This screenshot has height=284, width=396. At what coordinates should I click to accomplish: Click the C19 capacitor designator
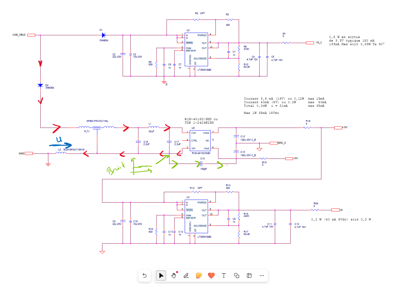202,158
